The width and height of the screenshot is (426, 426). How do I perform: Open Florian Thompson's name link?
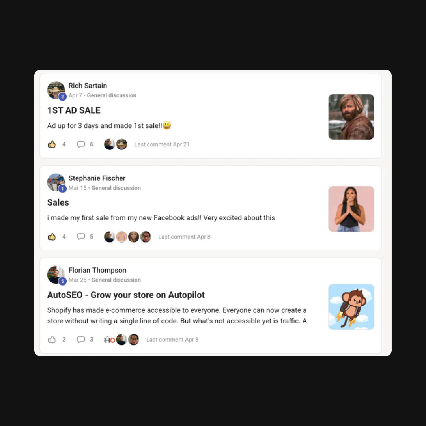97,270
